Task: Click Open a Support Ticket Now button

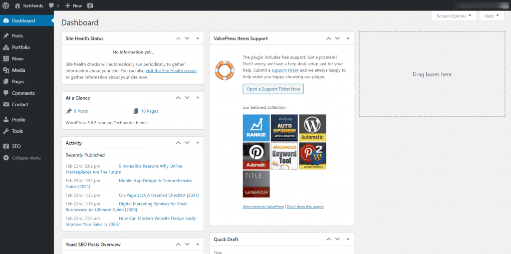Action: (x=273, y=89)
